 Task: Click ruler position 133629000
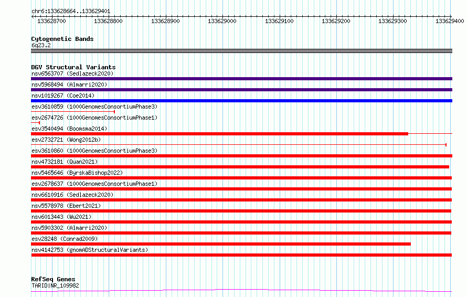pos(222,21)
